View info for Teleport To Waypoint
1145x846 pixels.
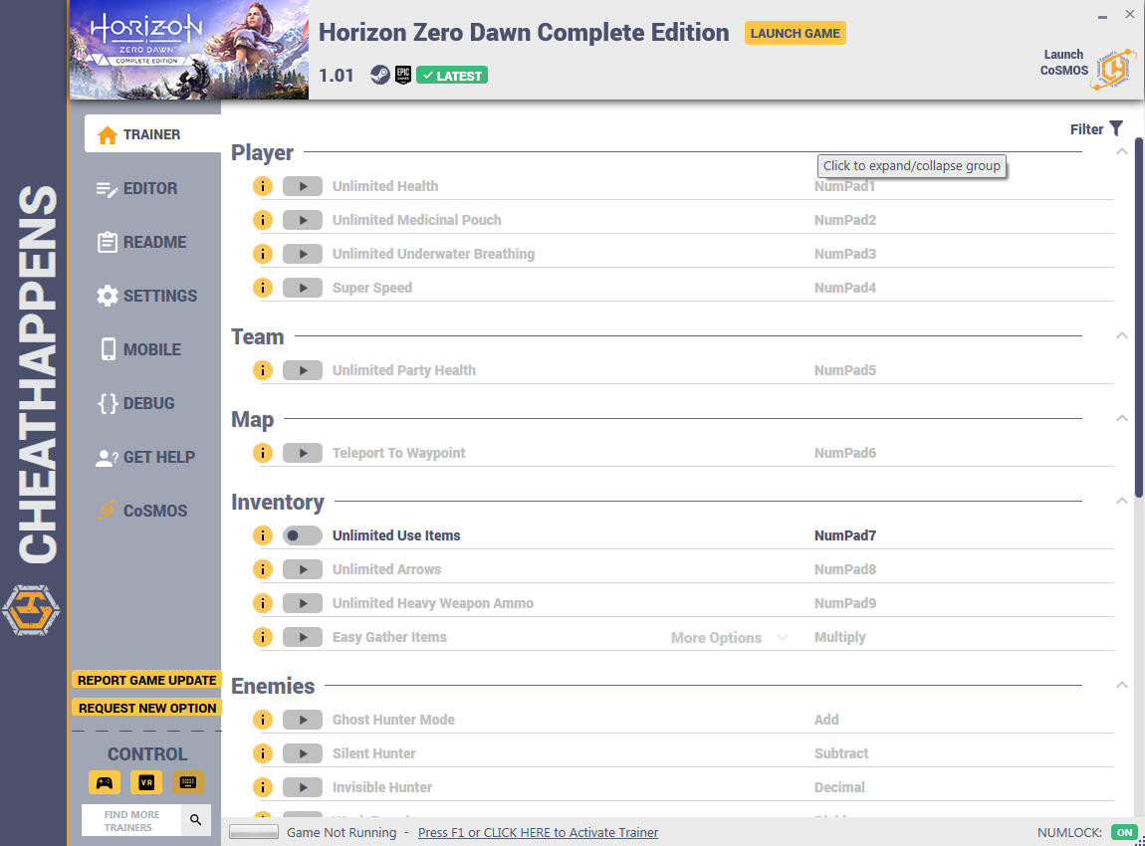tap(262, 453)
